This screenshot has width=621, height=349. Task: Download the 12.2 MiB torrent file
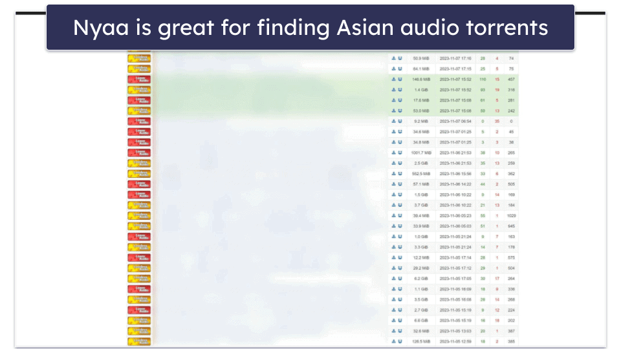point(393,258)
